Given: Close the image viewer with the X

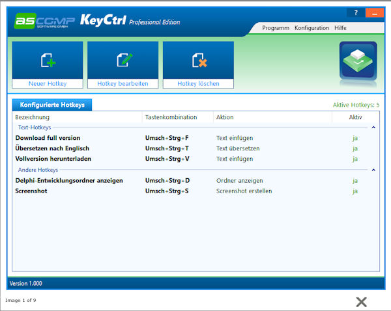Looking at the screenshot, I should coord(361,302).
